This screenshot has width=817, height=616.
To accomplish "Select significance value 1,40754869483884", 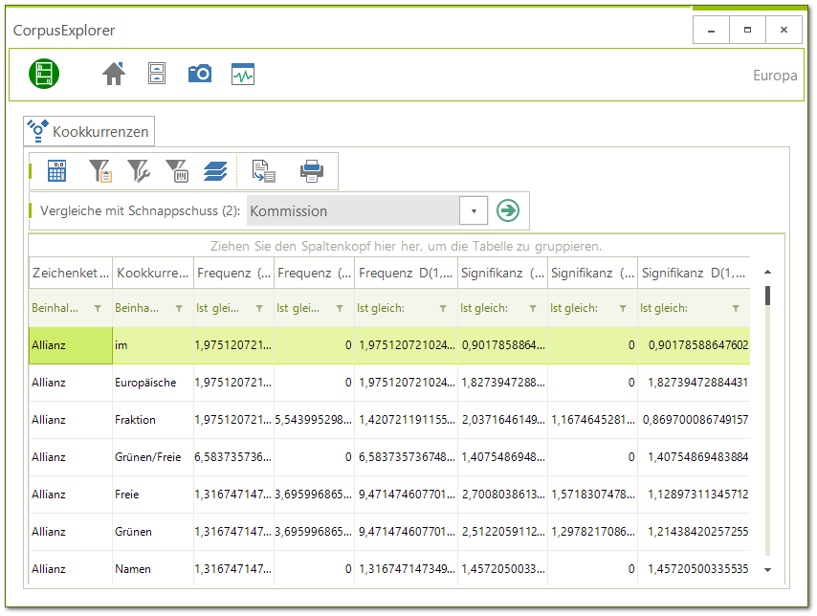I will tap(694, 457).
